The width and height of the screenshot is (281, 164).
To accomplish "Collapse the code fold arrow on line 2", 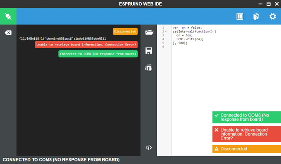I will (166, 31).
